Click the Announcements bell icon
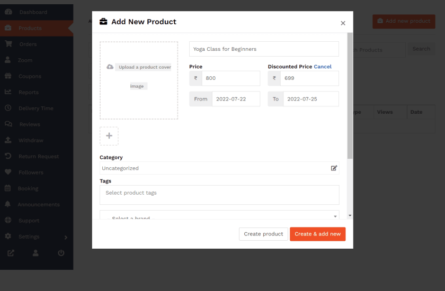This screenshot has width=445, height=291. 7,204
